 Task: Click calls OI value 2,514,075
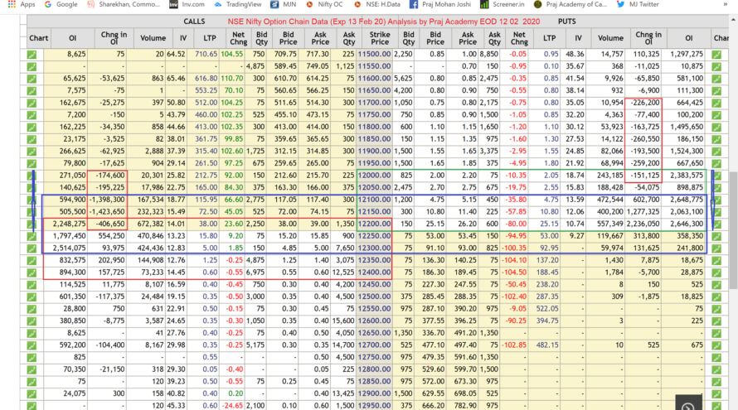[69, 248]
